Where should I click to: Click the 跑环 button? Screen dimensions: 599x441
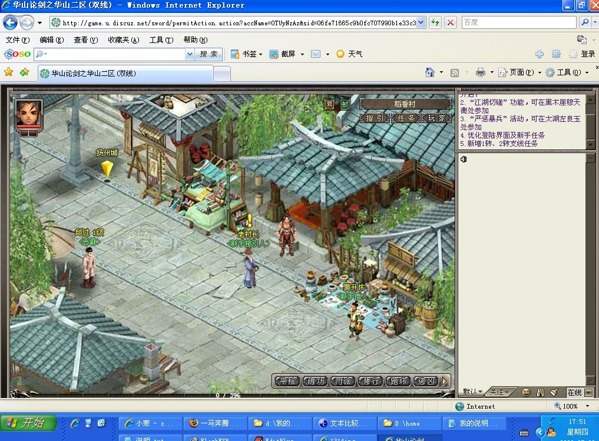[x=398, y=381]
